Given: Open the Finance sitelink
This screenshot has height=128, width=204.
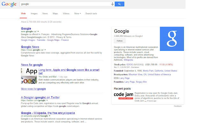Looking at the screenshot, I should [65, 40].
